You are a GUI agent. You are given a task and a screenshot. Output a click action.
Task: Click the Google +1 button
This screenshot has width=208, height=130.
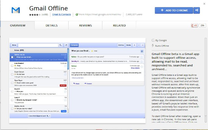click(x=194, y=25)
